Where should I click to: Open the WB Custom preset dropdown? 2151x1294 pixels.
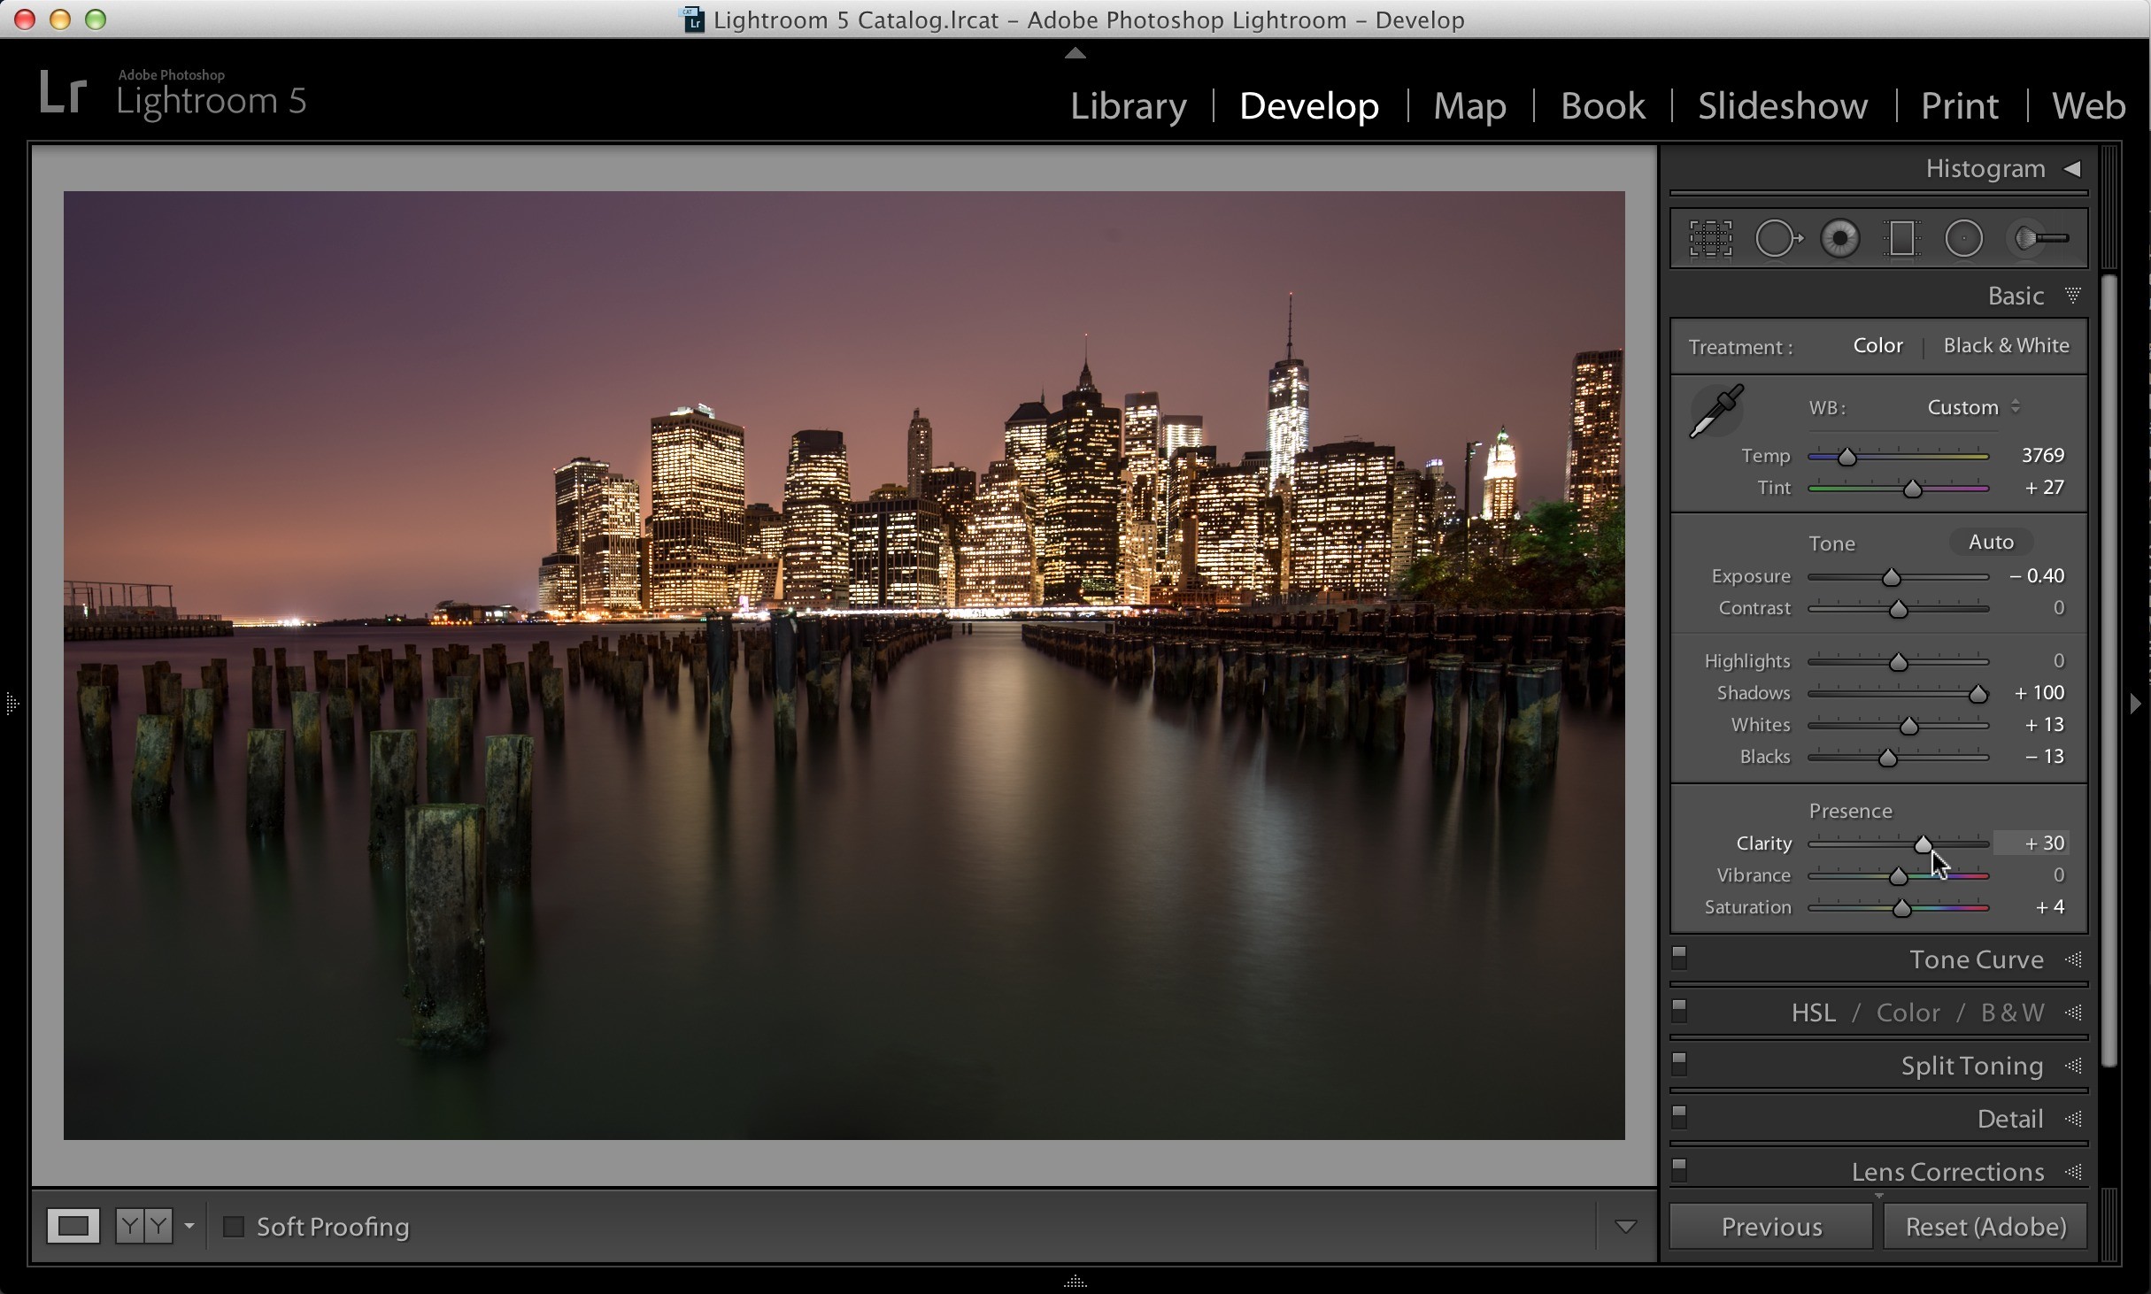[1973, 408]
